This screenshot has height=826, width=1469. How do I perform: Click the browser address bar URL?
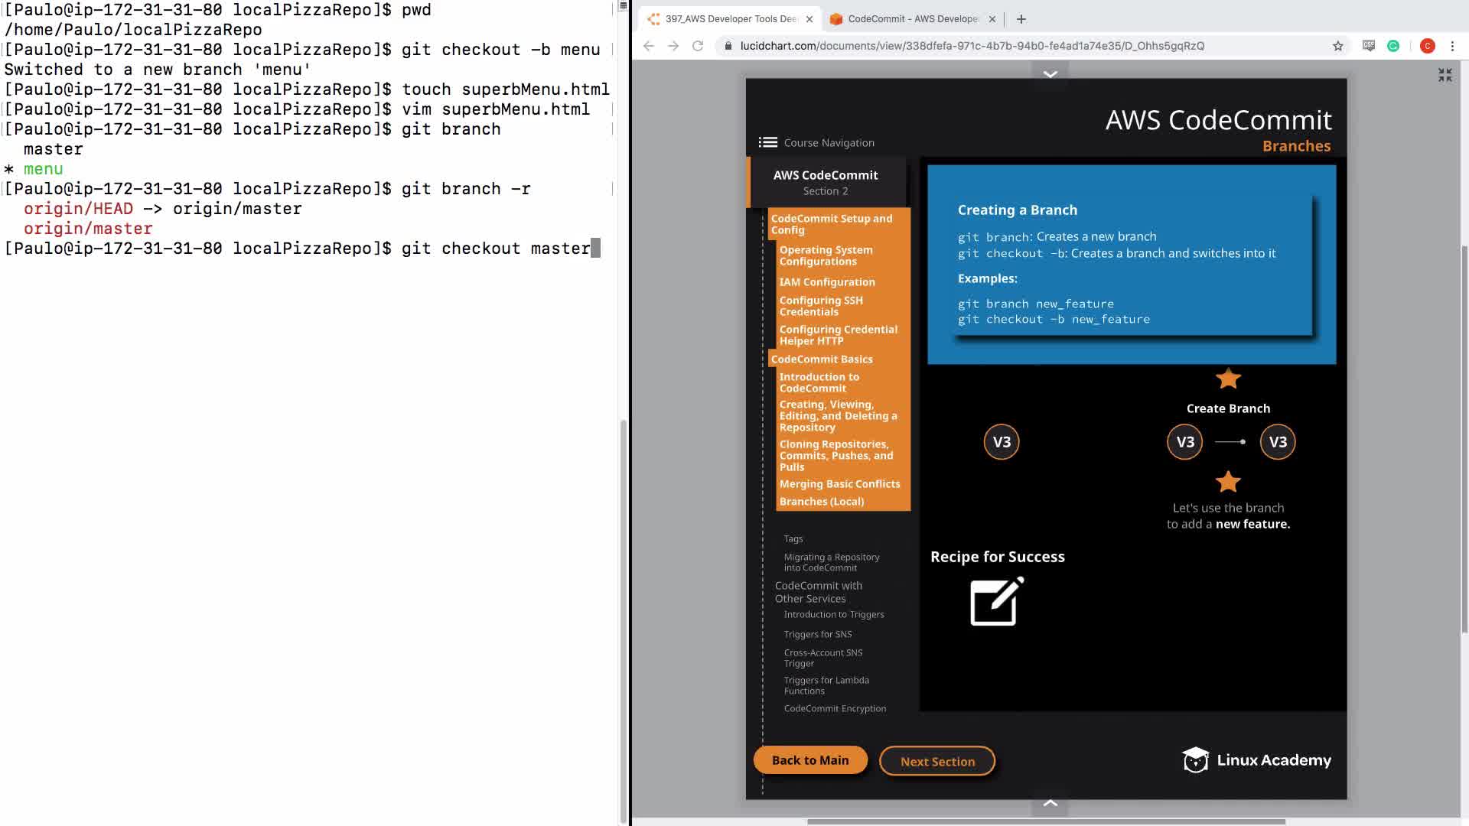(x=972, y=46)
